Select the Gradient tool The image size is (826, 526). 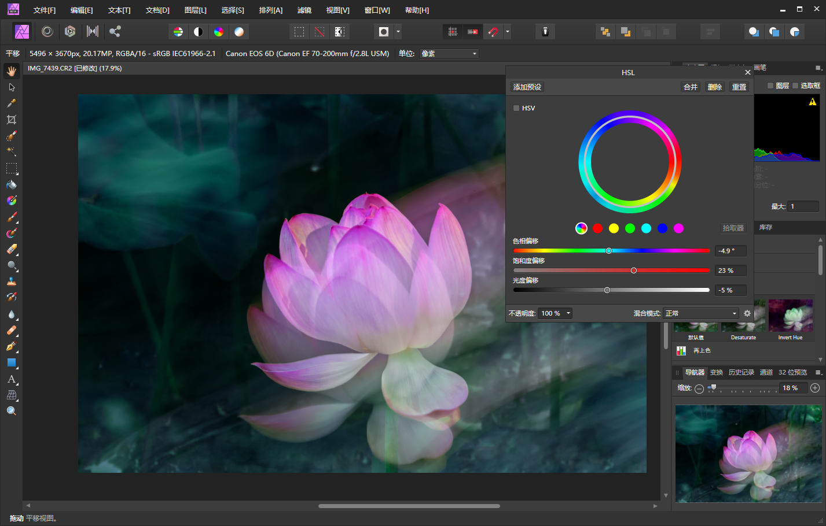click(12, 201)
